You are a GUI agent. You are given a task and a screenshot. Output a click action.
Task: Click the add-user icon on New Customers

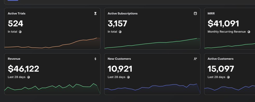coord(195,59)
